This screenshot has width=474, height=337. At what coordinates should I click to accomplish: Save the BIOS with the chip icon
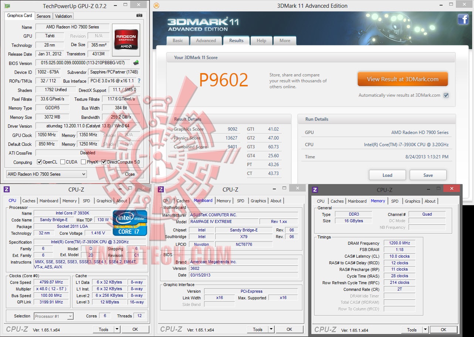tap(136, 63)
